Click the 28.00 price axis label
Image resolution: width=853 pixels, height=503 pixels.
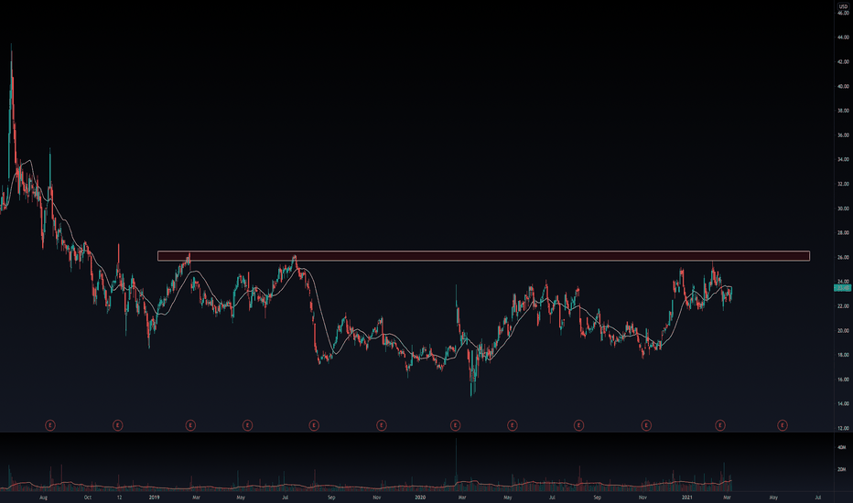tap(843, 232)
